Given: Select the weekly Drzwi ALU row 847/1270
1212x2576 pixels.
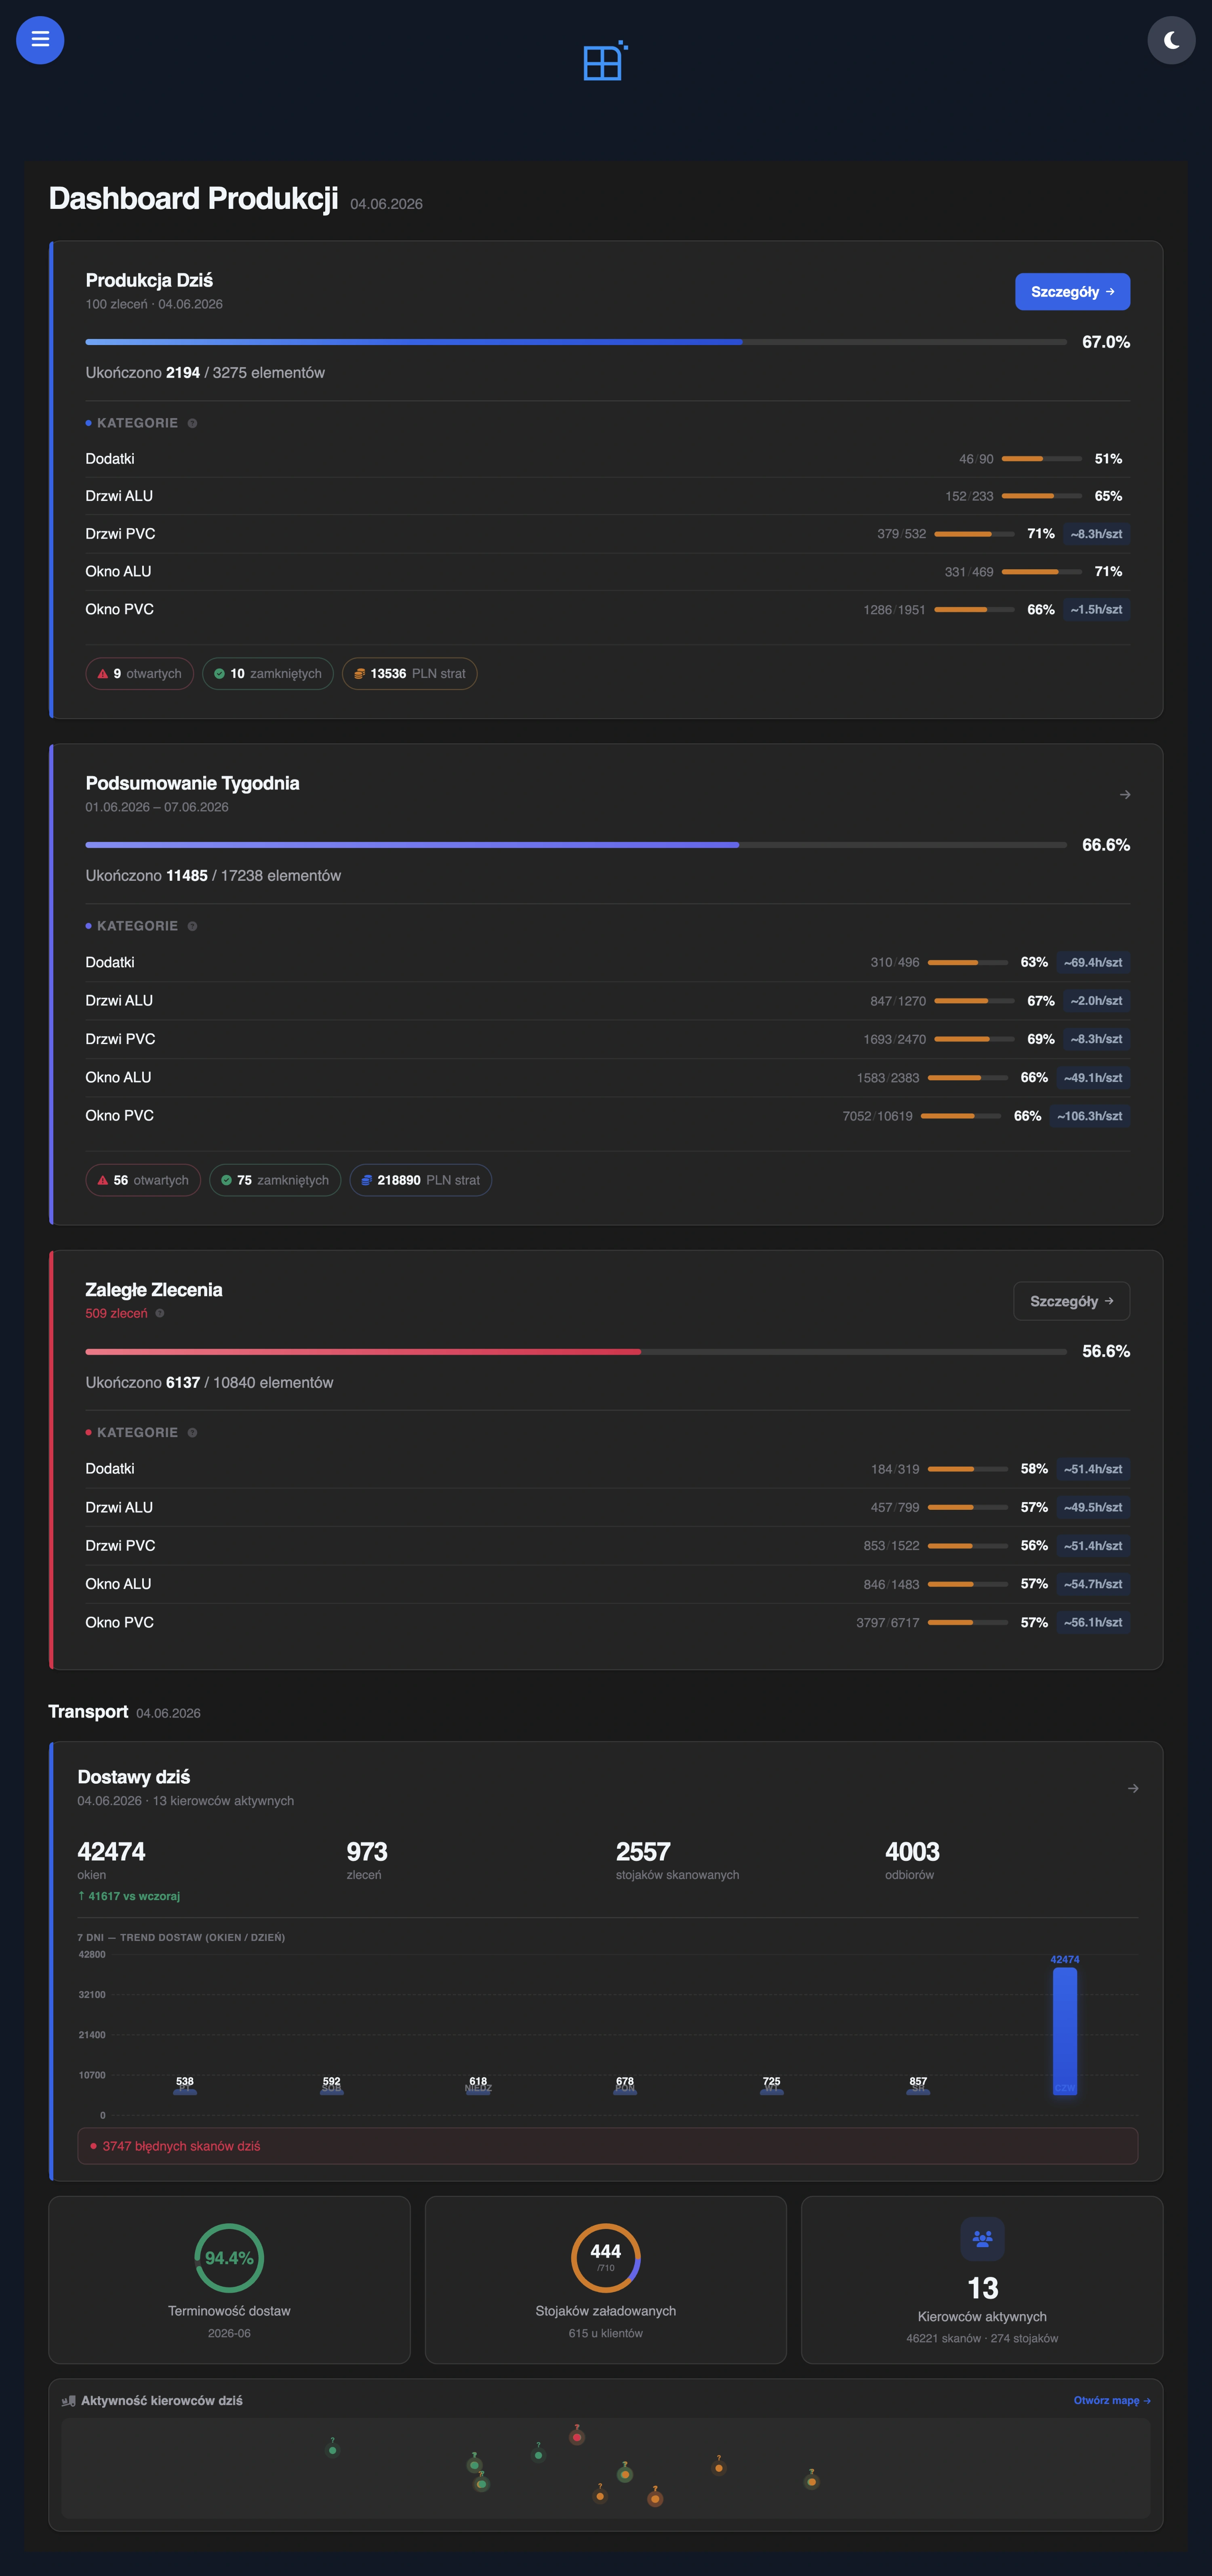Looking at the screenshot, I should coord(608,1001).
